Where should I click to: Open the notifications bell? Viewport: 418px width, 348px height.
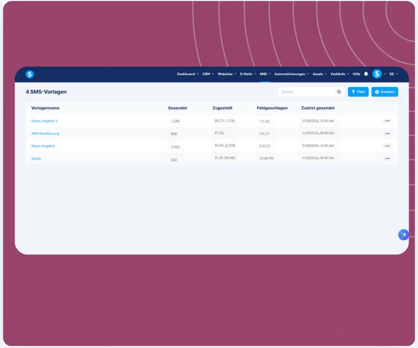pyautogui.click(x=366, y=74)
